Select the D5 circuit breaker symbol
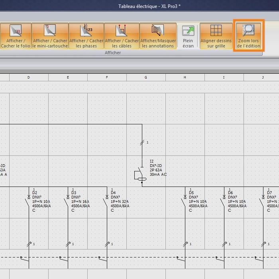Image resolution: width=279 pixels, height=279 pixels. 184,201
